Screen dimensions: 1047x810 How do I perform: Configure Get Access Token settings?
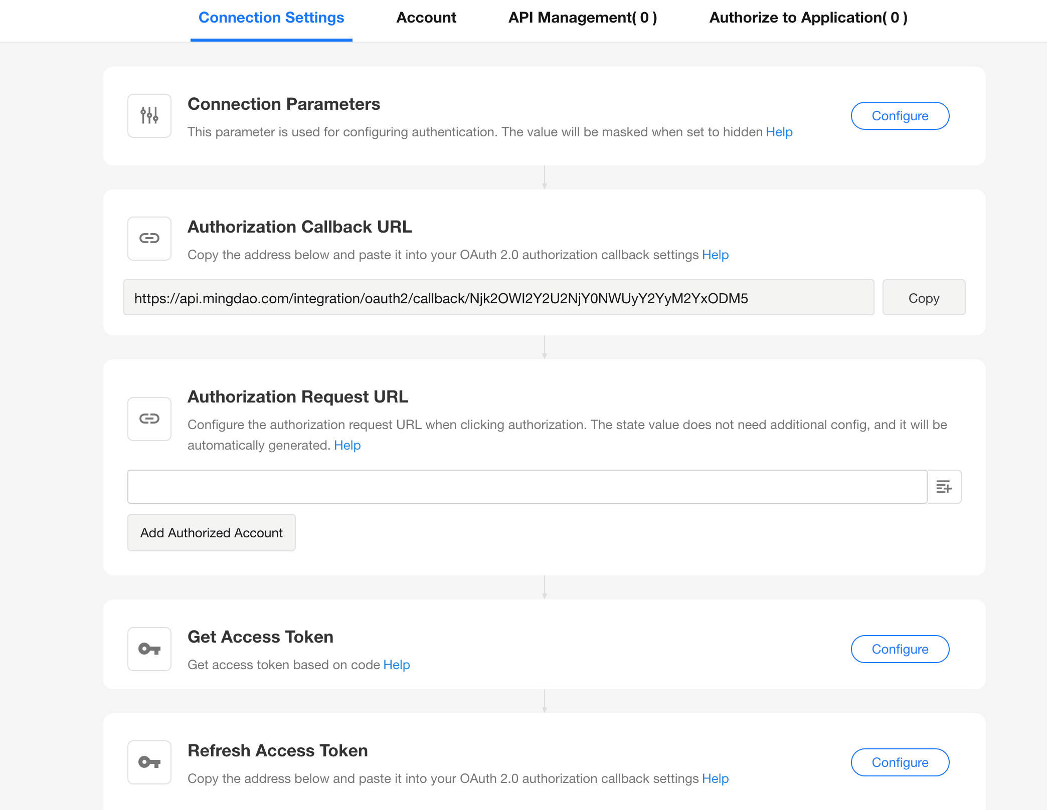coord(900,649)
